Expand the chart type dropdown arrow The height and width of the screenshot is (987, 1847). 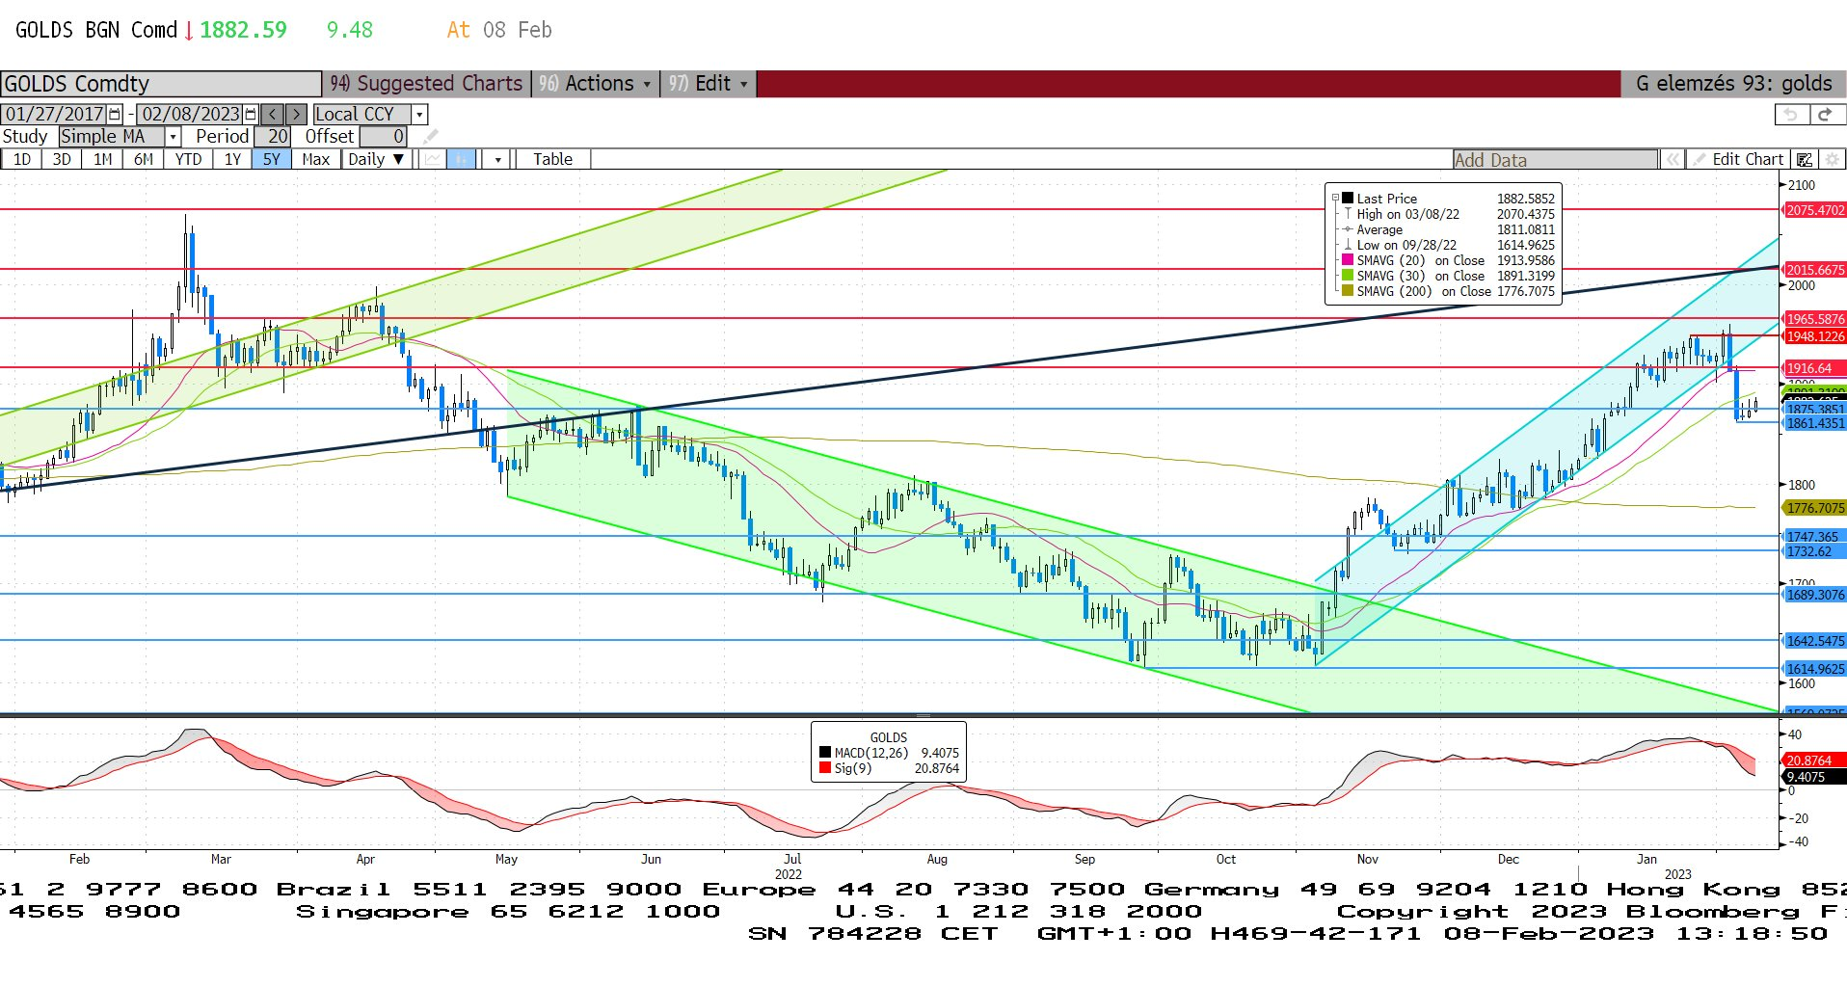[x=497, y=159]
